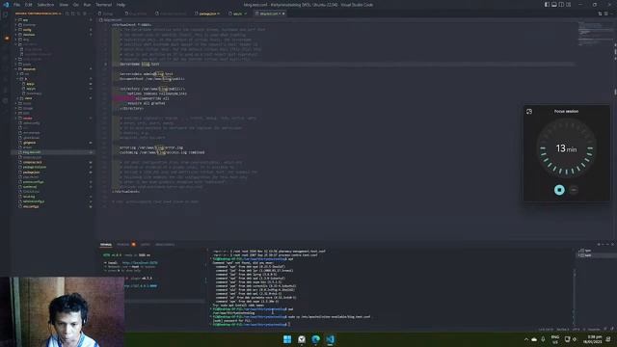Click the 13 min focus timer dial
Image resolution: width=617 pixels, height=347 pixels.
pos(566,148)
